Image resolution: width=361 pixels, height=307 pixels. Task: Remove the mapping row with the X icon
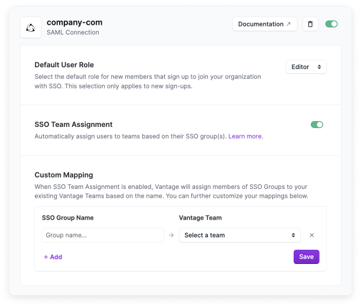click(x=312, y=235)
